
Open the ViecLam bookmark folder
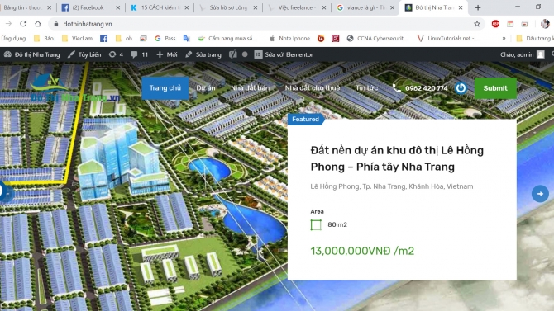(78, 39)
